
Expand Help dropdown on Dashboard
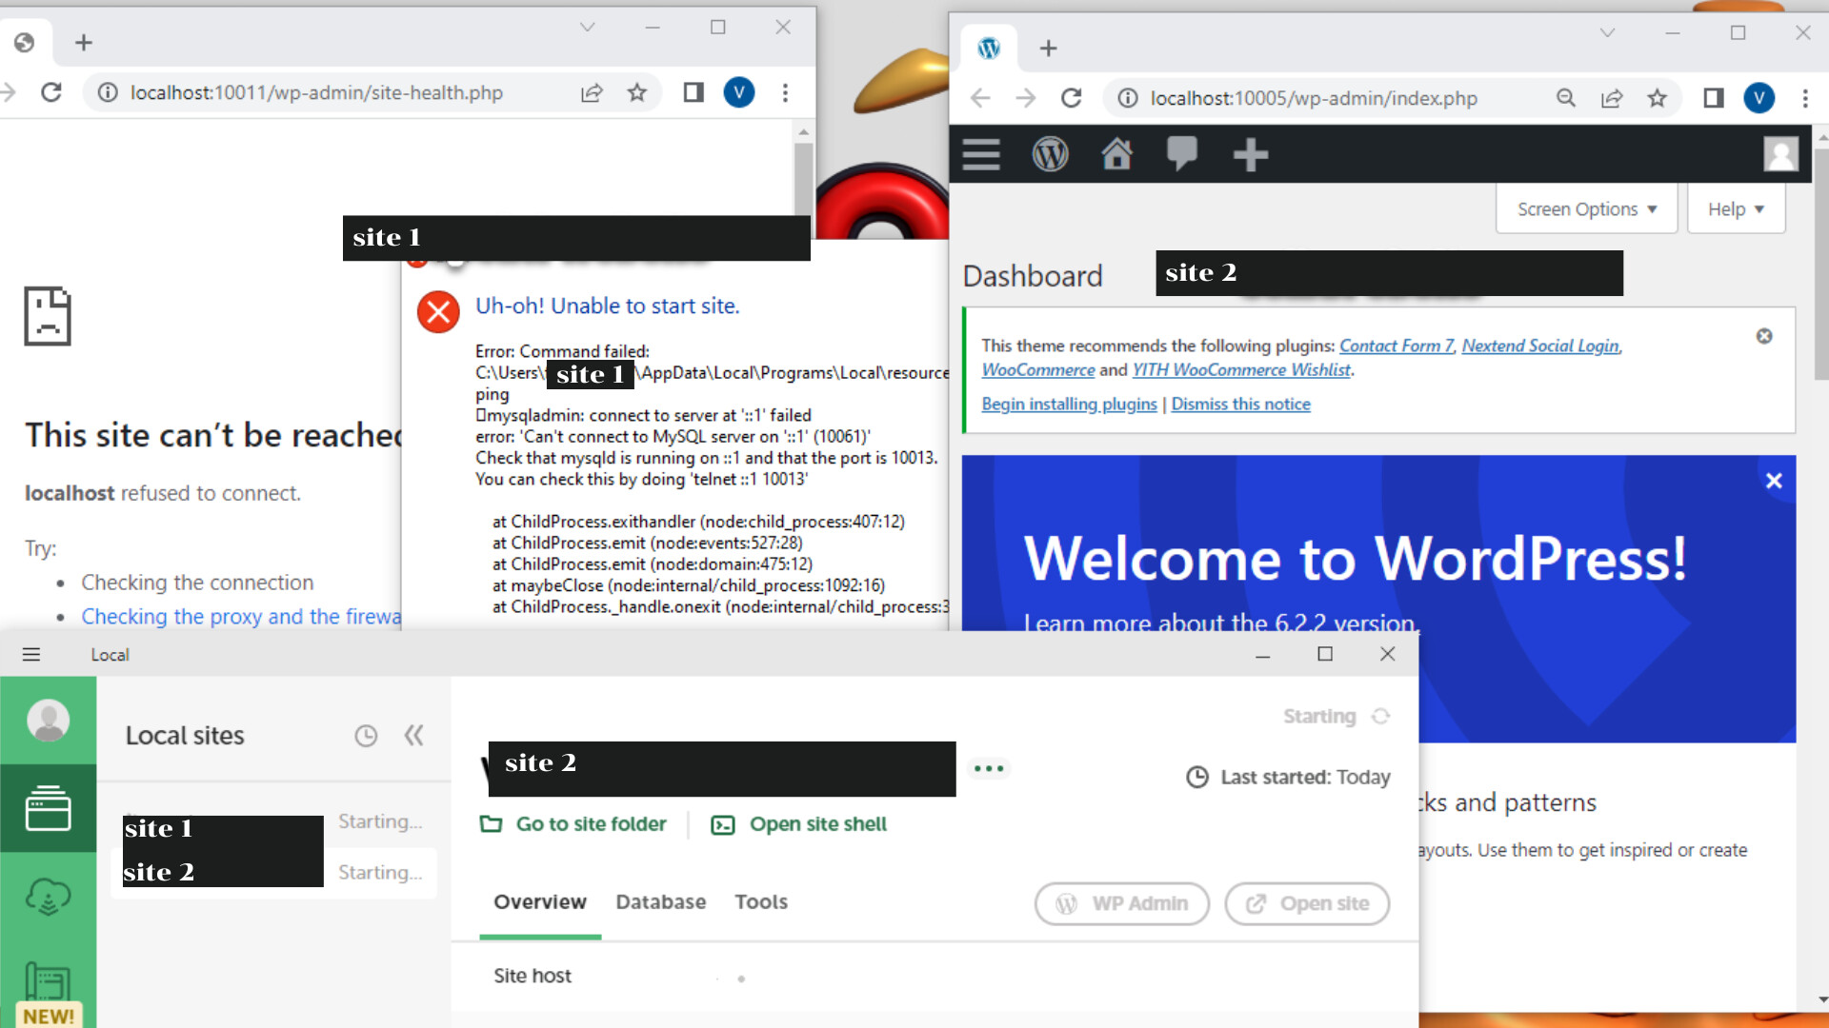click(1736, 208)
